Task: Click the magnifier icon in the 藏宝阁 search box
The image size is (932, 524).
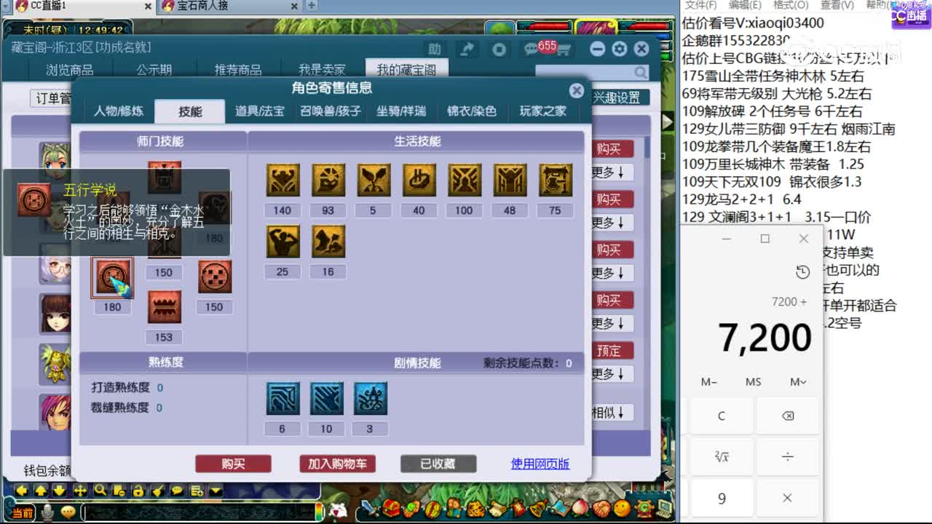Action: pyautogui.click(x=640, y=72)
